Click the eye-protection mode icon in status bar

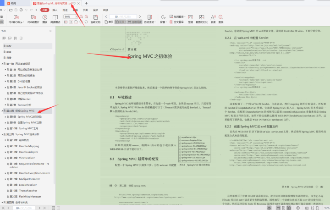click(269, 208)
